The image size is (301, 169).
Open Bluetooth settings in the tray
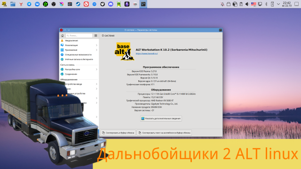point(266,4)
